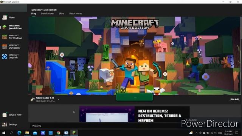Open File Explorer from taskbar

pos(27,133)
